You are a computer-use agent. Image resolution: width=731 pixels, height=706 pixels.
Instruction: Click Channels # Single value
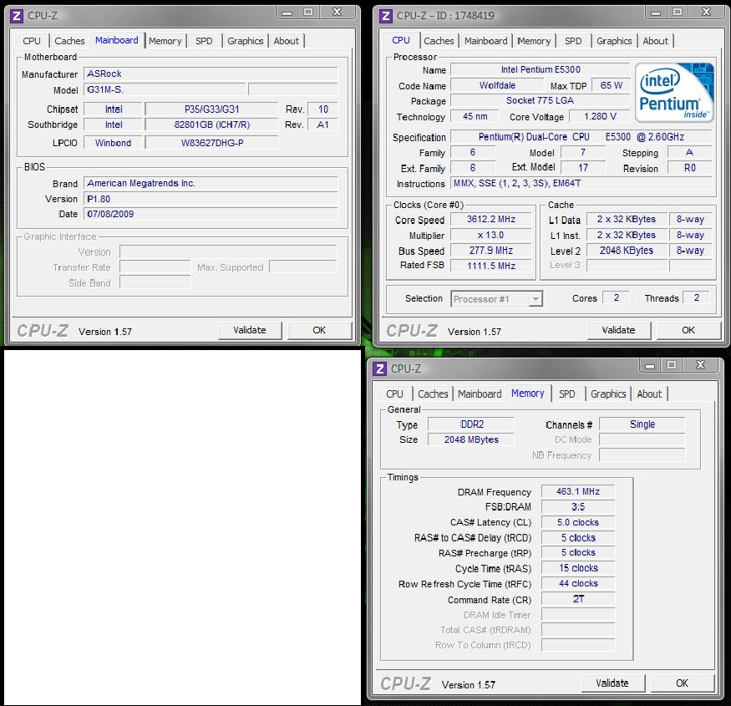(642, 424)
